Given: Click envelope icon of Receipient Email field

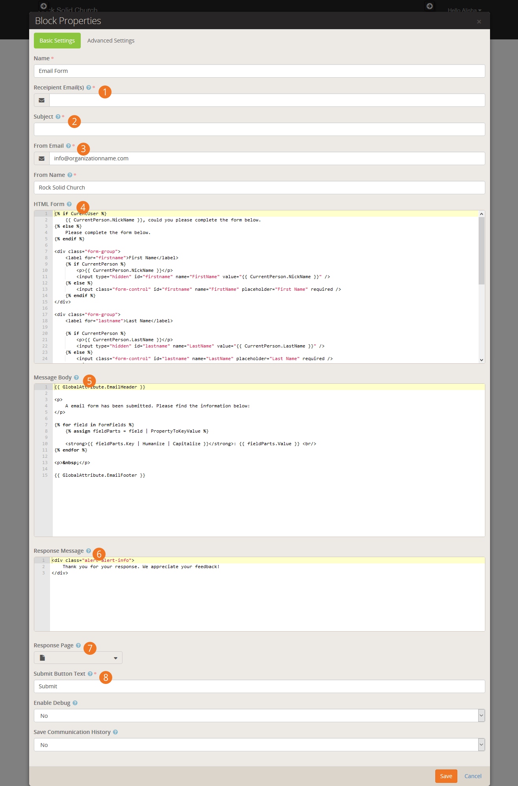Looking at the screenshot, I should 42,100.
